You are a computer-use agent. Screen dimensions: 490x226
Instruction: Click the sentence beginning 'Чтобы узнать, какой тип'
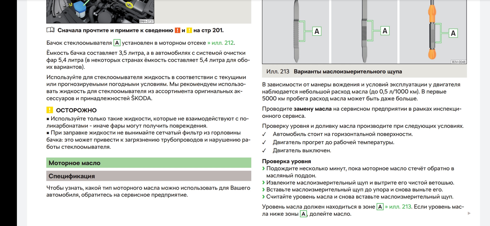148,191
